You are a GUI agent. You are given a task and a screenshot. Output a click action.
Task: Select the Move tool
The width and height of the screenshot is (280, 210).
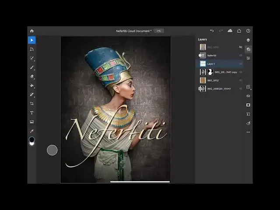[32, 40]
